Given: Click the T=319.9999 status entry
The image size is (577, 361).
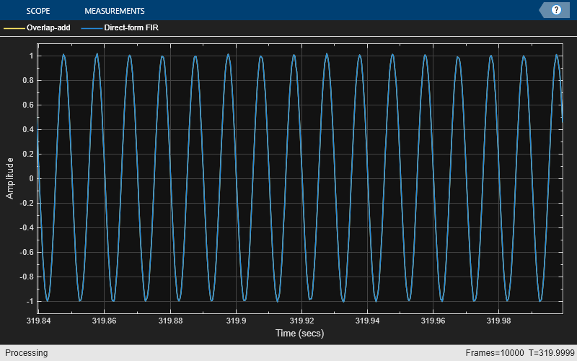Looking at the screenshot, I should tap(552, 353).
